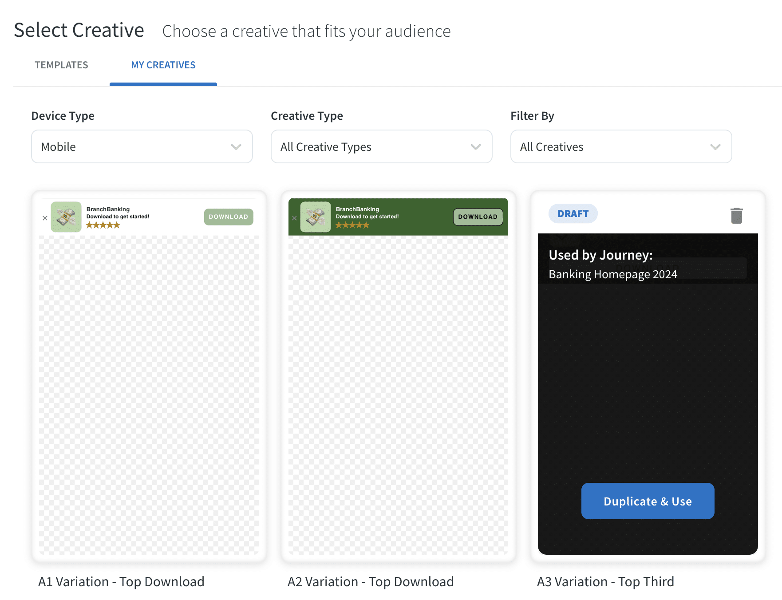Click the star rating under BranchBanking on A2
The height and width of the screenshot is (600, 782).
352,225
